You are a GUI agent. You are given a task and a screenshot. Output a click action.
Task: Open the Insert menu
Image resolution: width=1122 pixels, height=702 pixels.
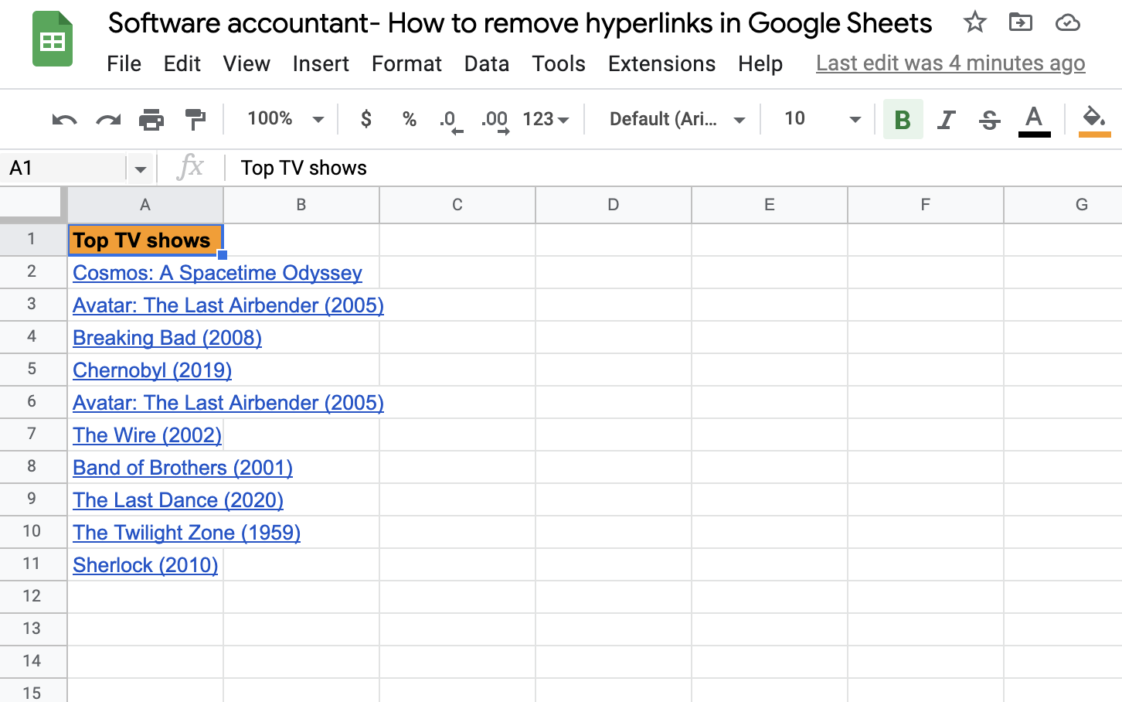click(x=321, y=63)
